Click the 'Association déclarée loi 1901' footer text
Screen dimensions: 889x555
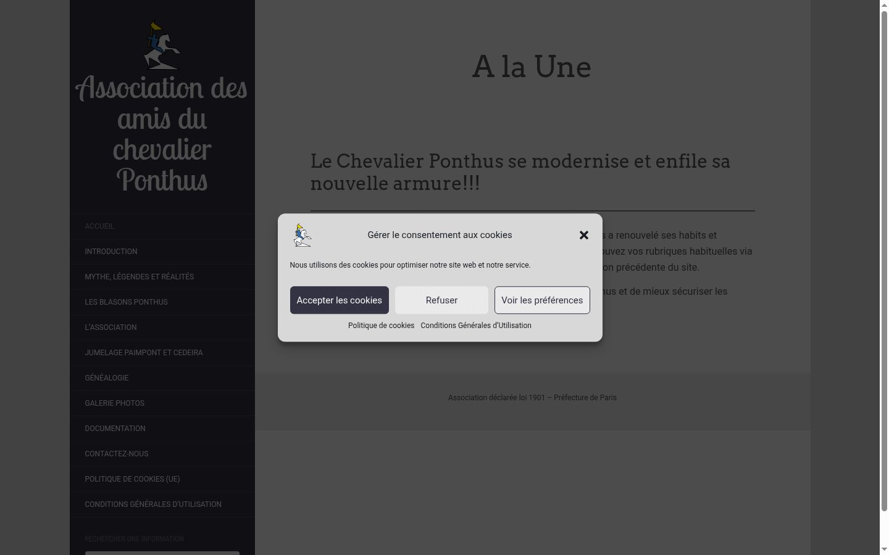532,398
